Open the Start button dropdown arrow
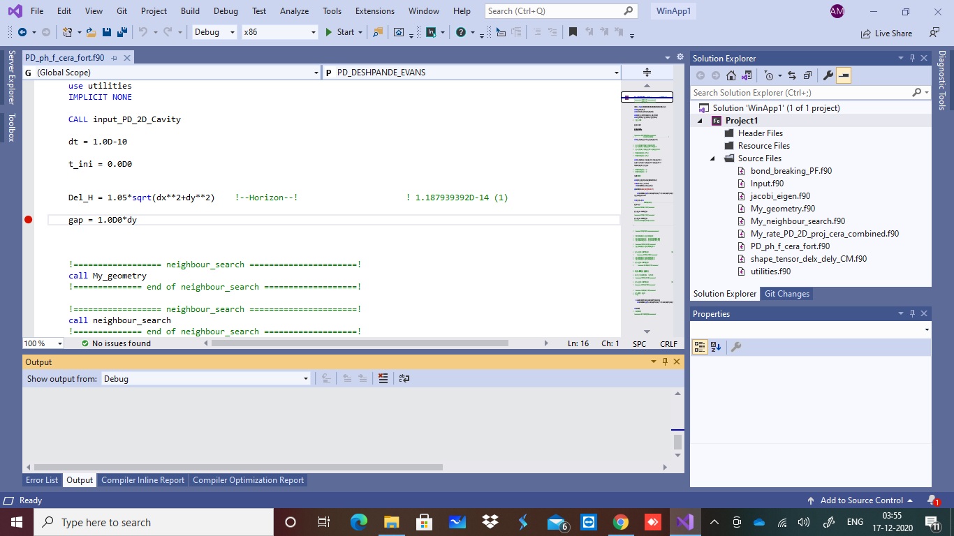 tap(360, 32)
